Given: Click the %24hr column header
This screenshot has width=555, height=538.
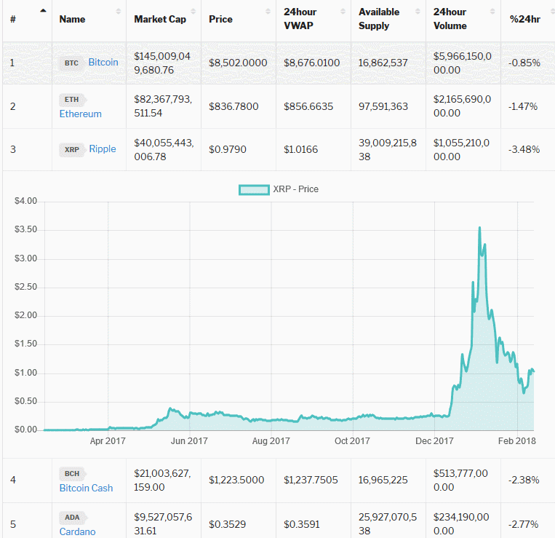Looking at the screenshot, I should pos(525,19).
